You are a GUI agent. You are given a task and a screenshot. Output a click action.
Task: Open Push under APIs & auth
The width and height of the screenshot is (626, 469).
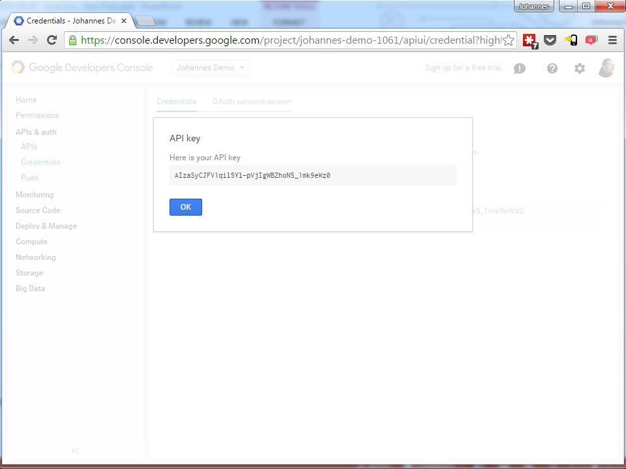click(x=29, y=177)
